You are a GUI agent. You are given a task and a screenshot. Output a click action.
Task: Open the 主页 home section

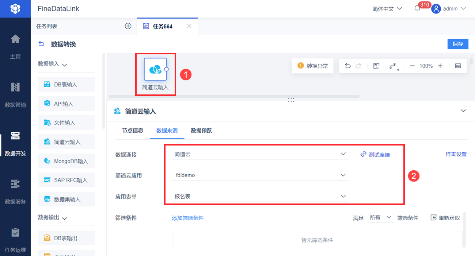coord(15,46)
